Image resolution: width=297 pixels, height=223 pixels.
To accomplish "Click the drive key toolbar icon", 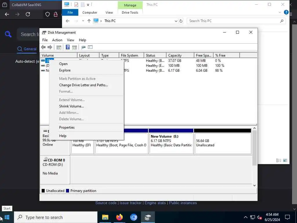I will pos(83,47).
